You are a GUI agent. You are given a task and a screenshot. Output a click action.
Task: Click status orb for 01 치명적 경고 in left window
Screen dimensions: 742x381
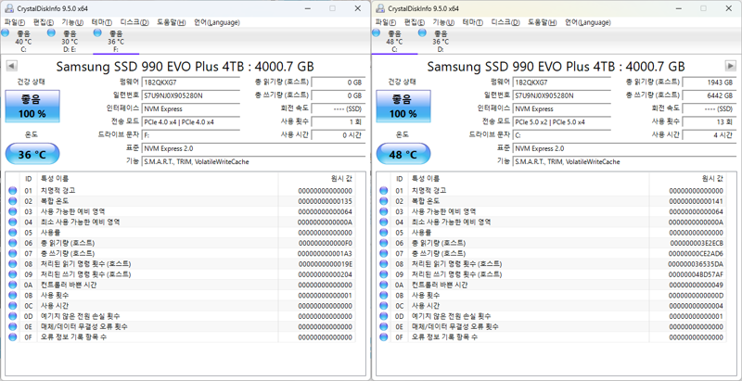coord(12,191)
